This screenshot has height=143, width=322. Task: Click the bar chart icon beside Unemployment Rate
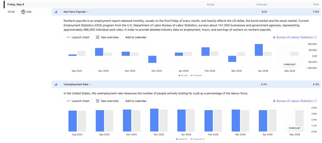[56, 85]
